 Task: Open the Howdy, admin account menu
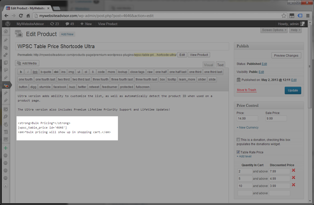tap(288, 24)
